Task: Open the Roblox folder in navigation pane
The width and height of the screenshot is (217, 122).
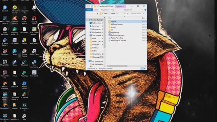Action: (95, 51)
